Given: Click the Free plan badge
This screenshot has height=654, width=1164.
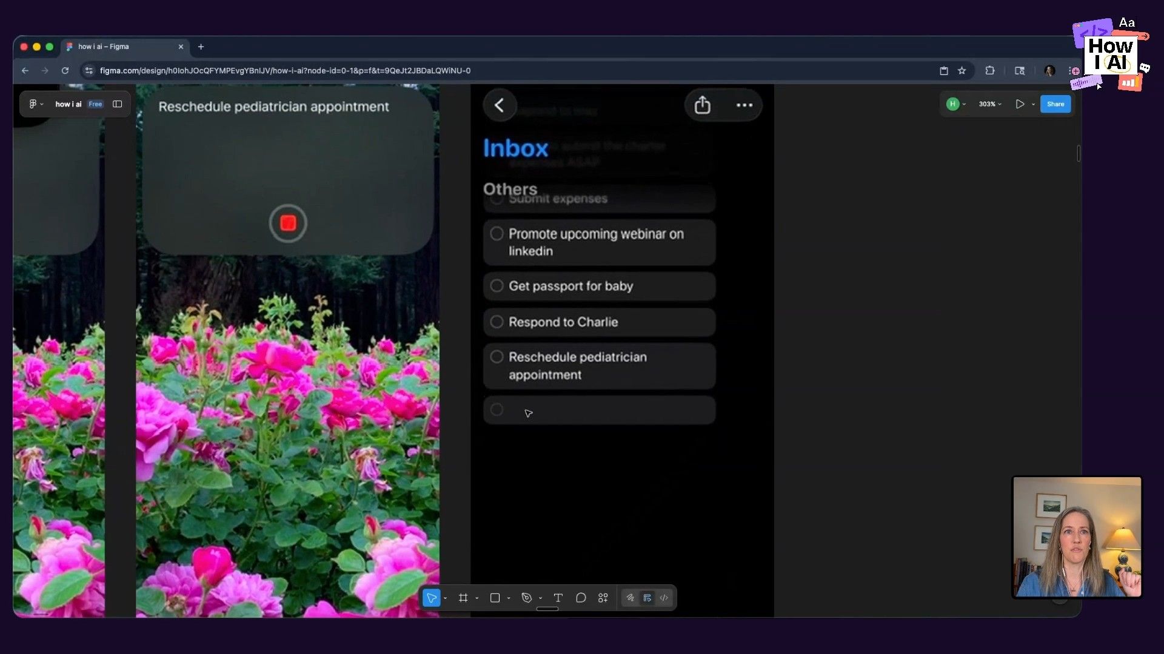Looking at the screenshot, I should pyautogui.click(x=95, y=104).
